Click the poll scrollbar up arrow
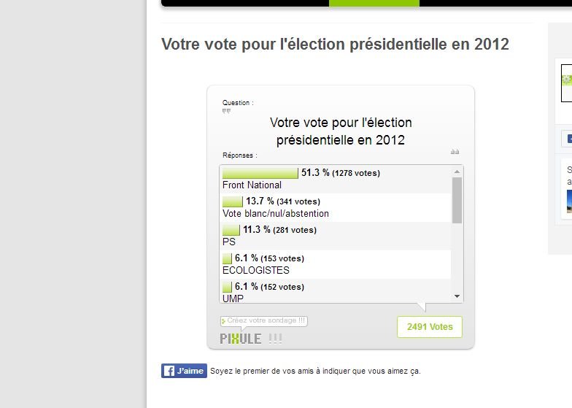Viewport: 572px width, 408px height. pyautogui.click(x=457, y=171)
